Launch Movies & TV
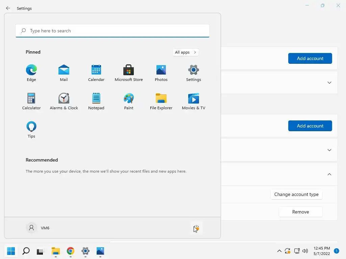This screenshot has width=346, height=259. pos(194,102)
